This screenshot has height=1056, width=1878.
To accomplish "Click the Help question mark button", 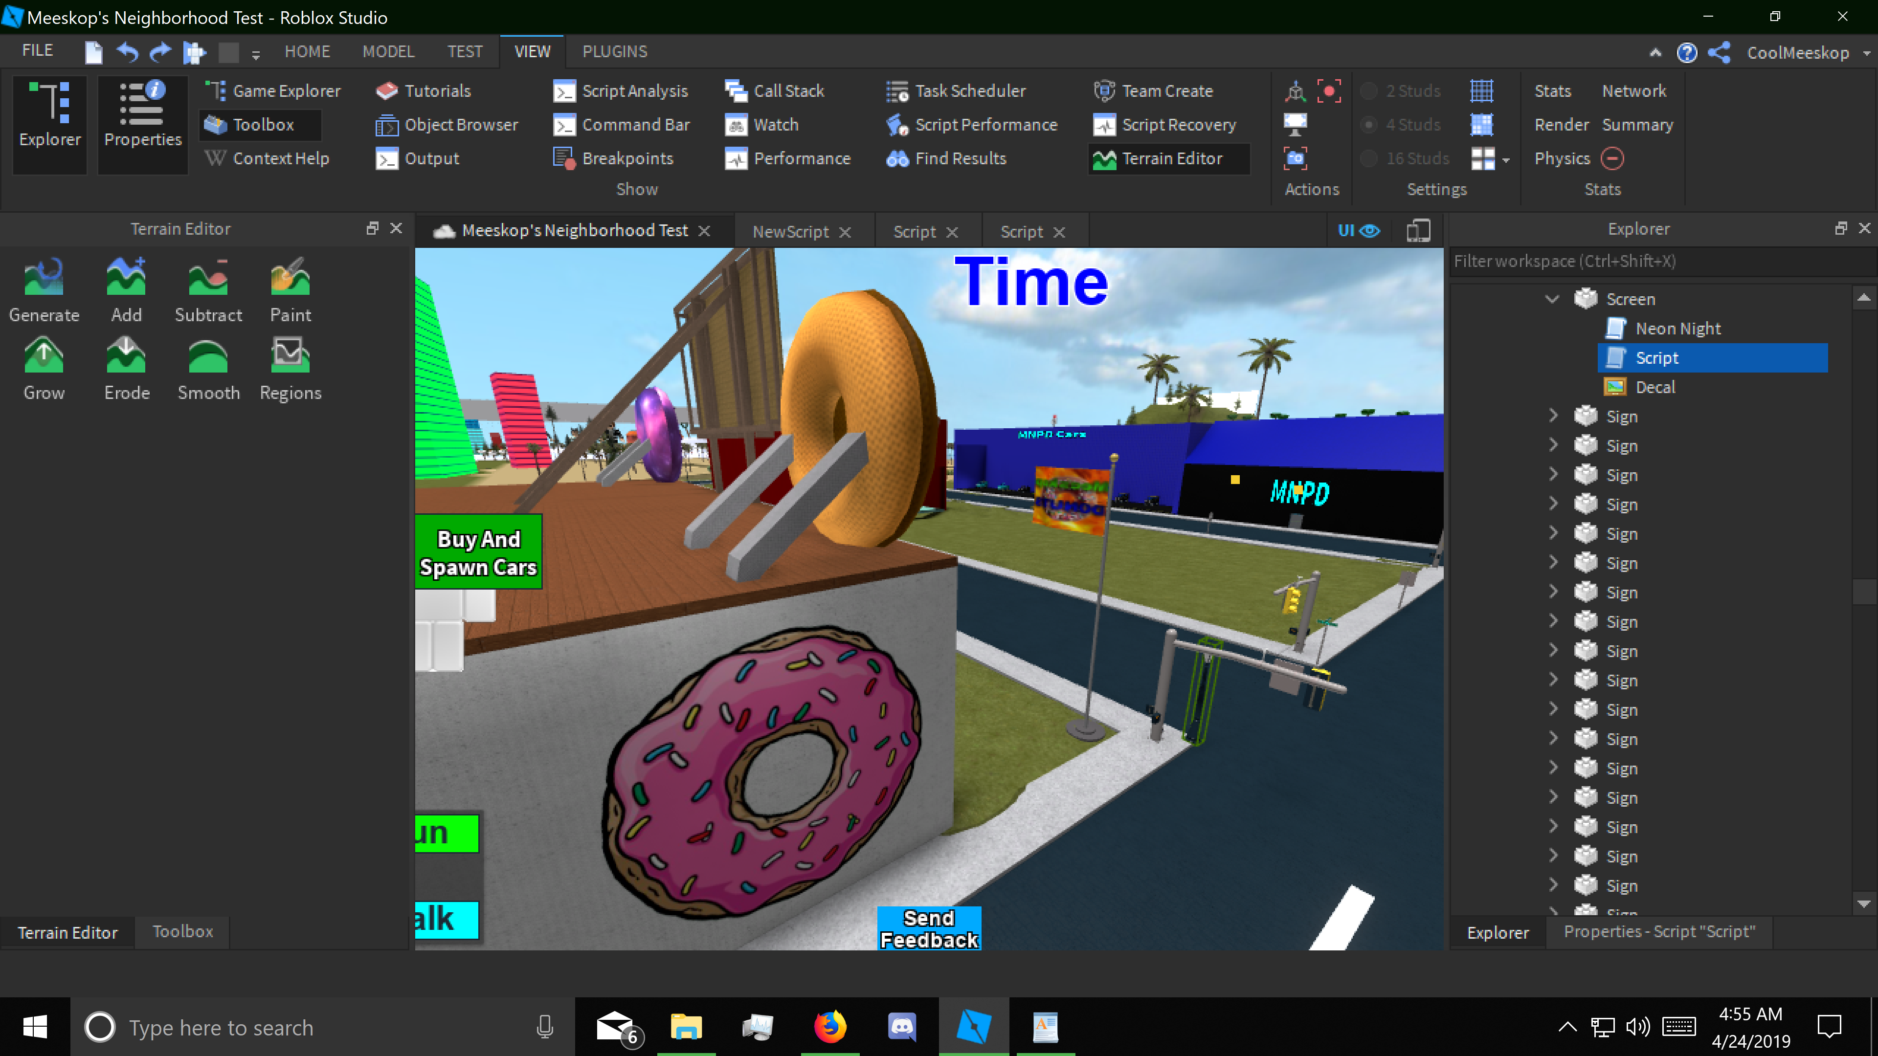I will [1688, 52].
